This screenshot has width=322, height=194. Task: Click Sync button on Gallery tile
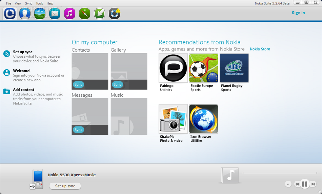pos(118,84)
